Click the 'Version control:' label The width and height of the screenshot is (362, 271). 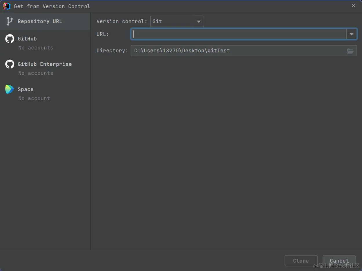pyautogui.click(x=122, y=21)
